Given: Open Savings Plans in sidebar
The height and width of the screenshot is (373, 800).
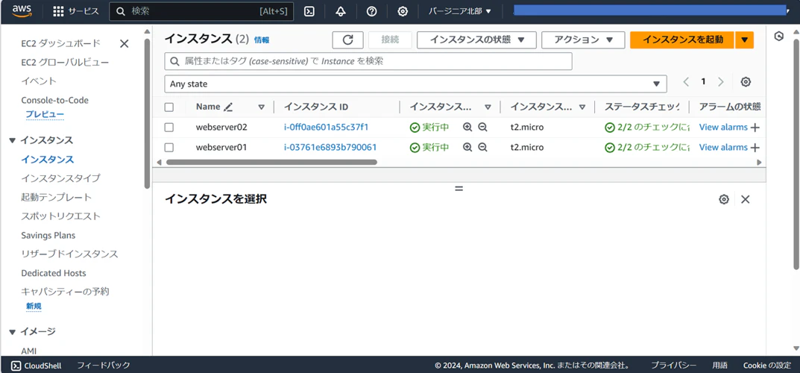Looking at the screenshot, I should (x=48, y=235).
